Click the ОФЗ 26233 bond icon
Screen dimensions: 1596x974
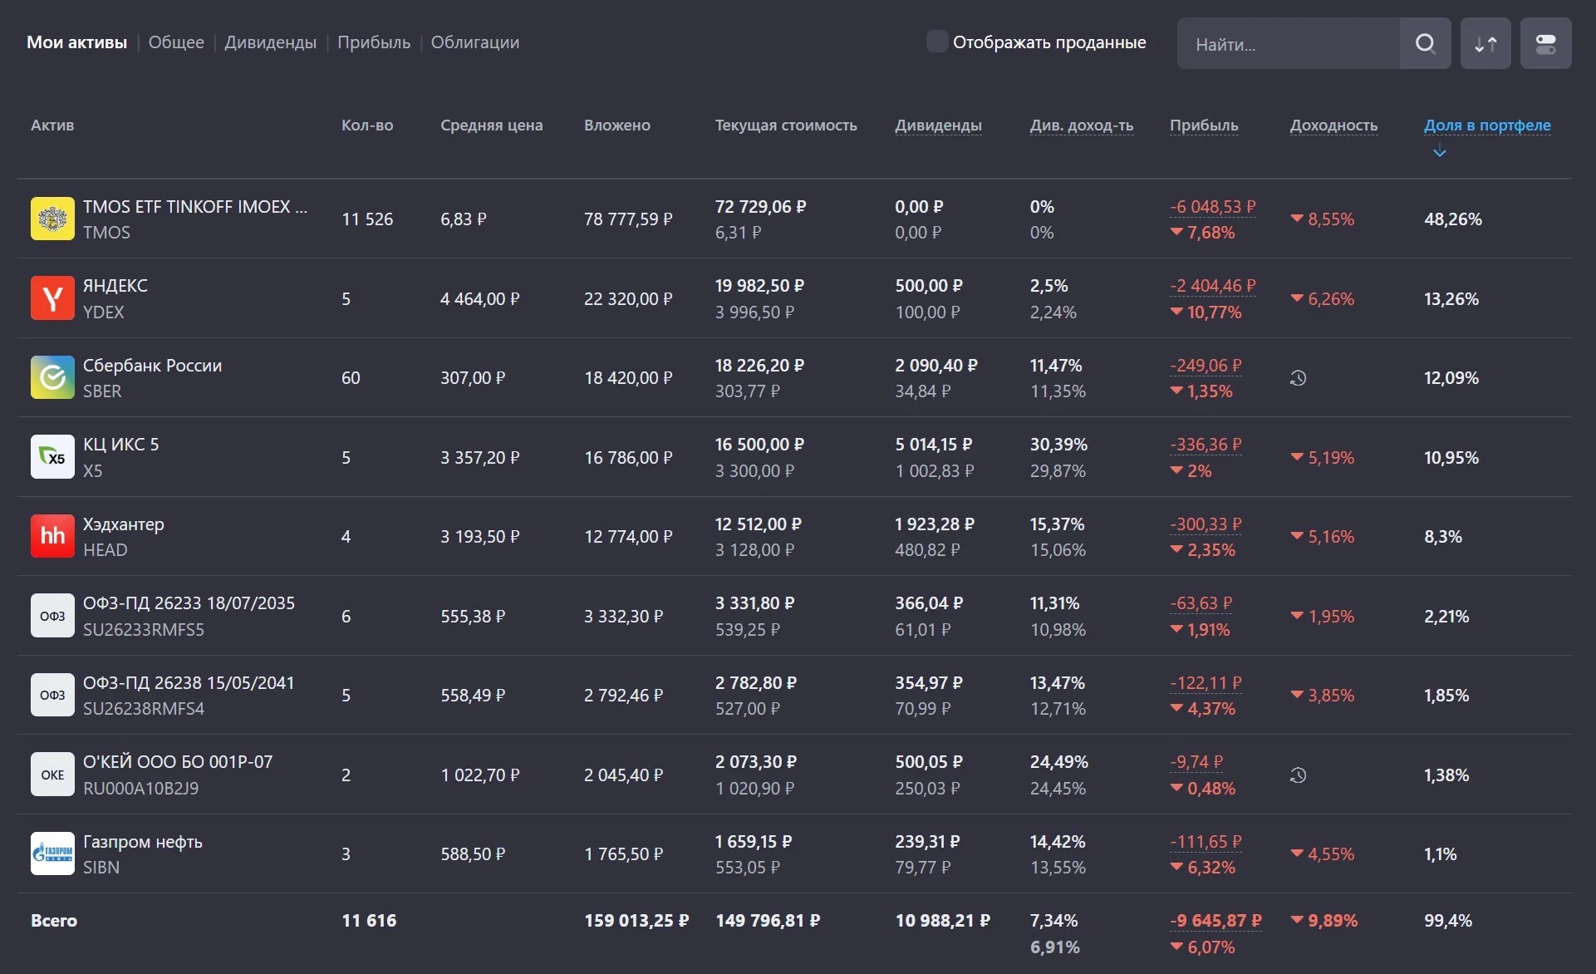(52, 616)
